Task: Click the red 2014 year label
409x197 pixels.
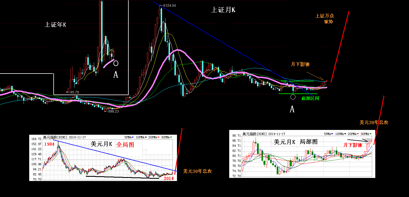Action: tap(169, 178)
